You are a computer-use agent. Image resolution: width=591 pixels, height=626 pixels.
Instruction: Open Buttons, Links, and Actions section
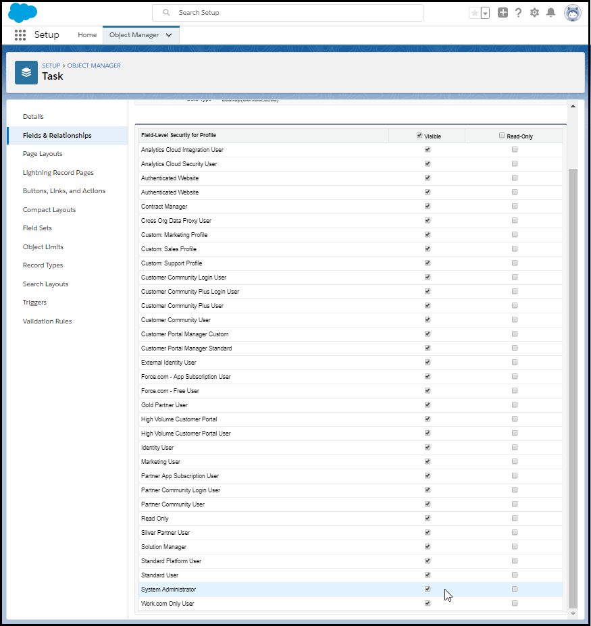click(x=64, y=191)
